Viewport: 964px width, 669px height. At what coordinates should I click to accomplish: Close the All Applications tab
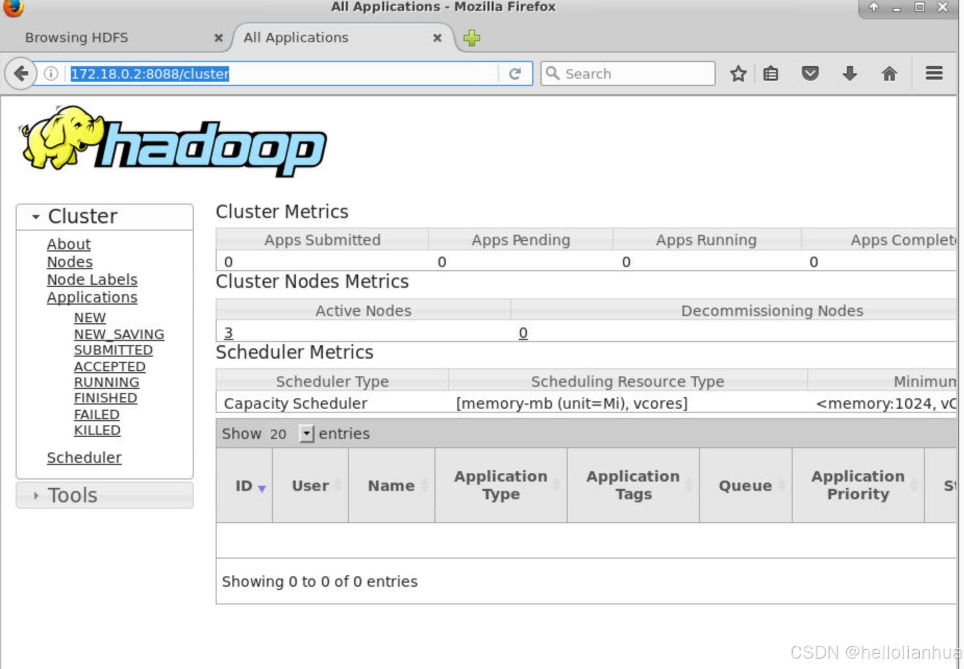coord(437,37)
